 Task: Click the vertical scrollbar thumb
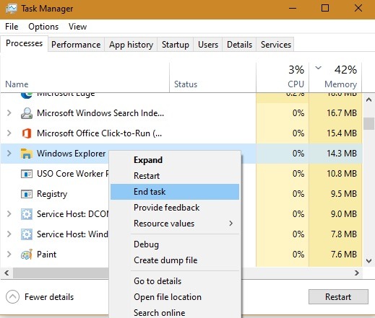coord(368,123)
